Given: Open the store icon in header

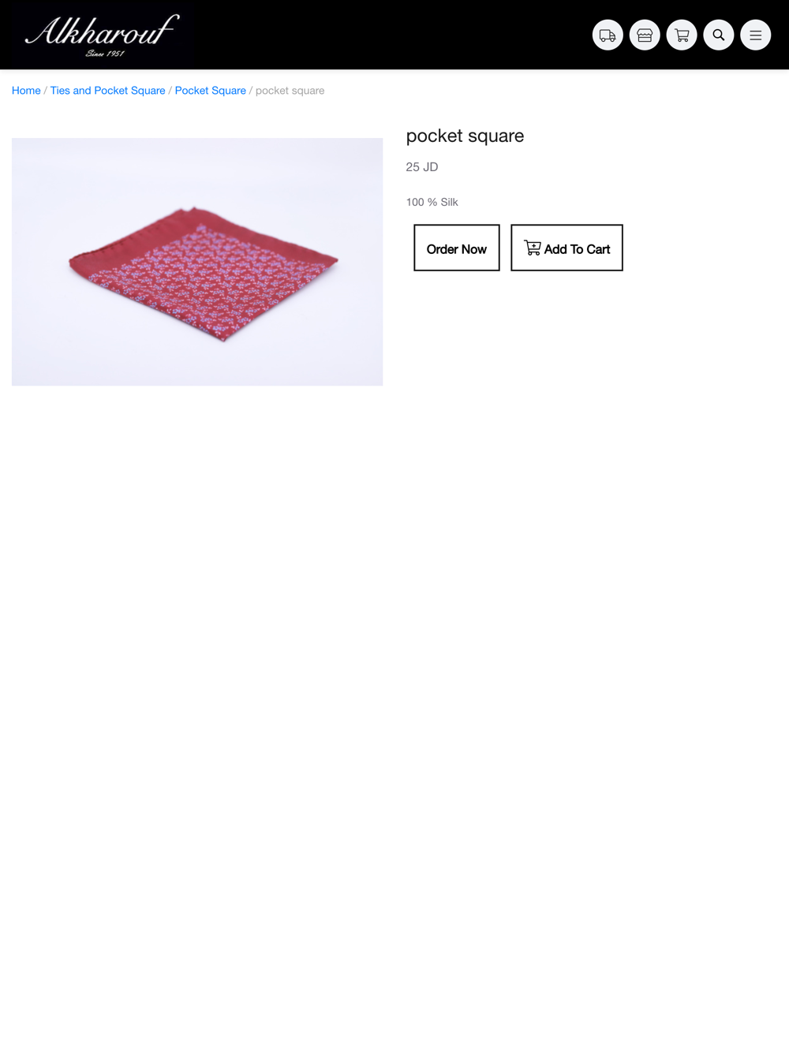Looking at the screenshot, I should [x=645, y=35].
